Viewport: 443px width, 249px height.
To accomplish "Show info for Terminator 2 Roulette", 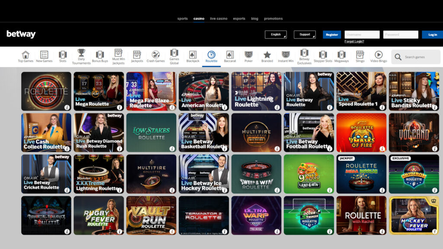I will 225,232.
